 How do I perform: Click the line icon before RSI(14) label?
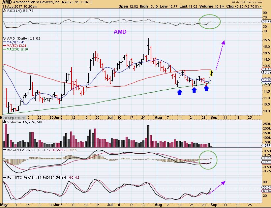tap(5, 11)
